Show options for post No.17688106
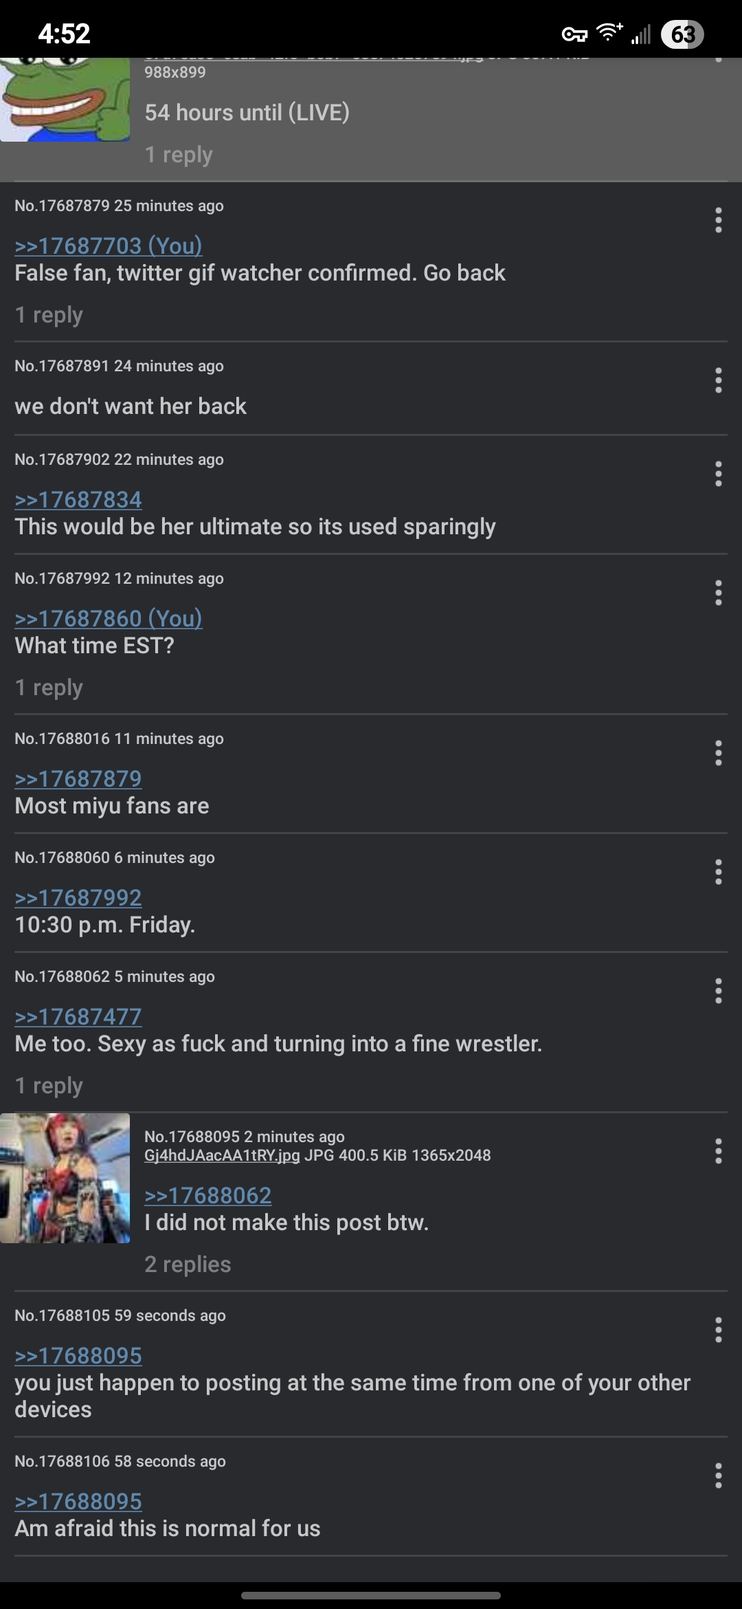742x1609 pixels. 718,1476
